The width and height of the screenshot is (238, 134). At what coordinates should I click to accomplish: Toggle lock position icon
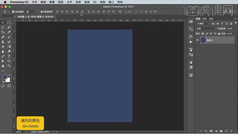click(x=211, y=34)
